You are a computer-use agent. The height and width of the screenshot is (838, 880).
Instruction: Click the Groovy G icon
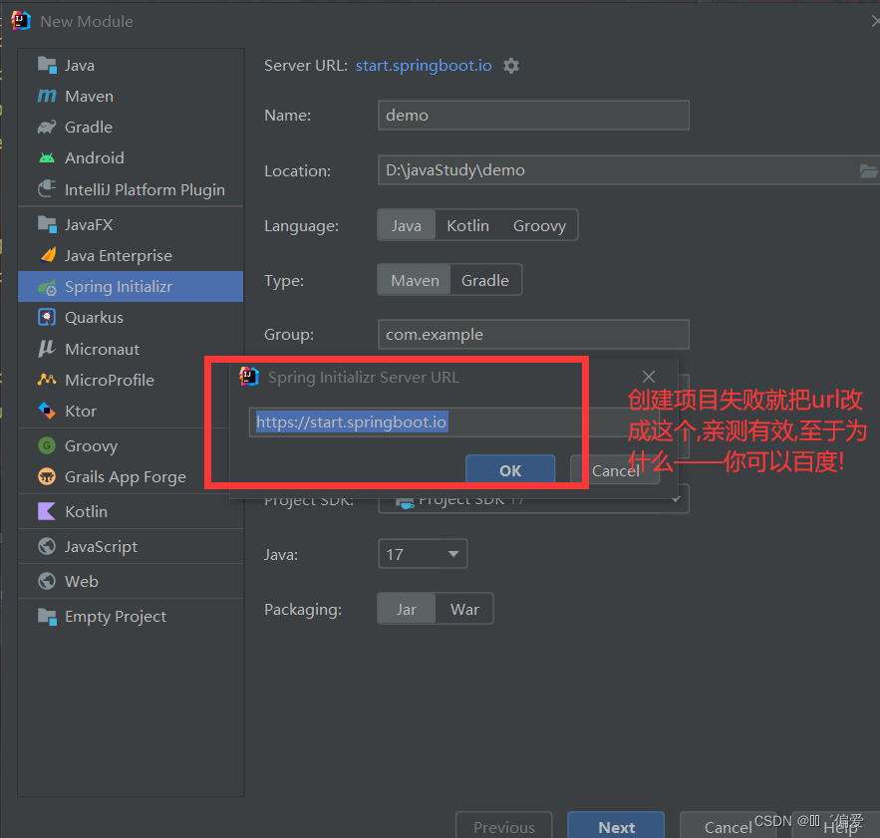pyautogui.click(x=47, y=445)
